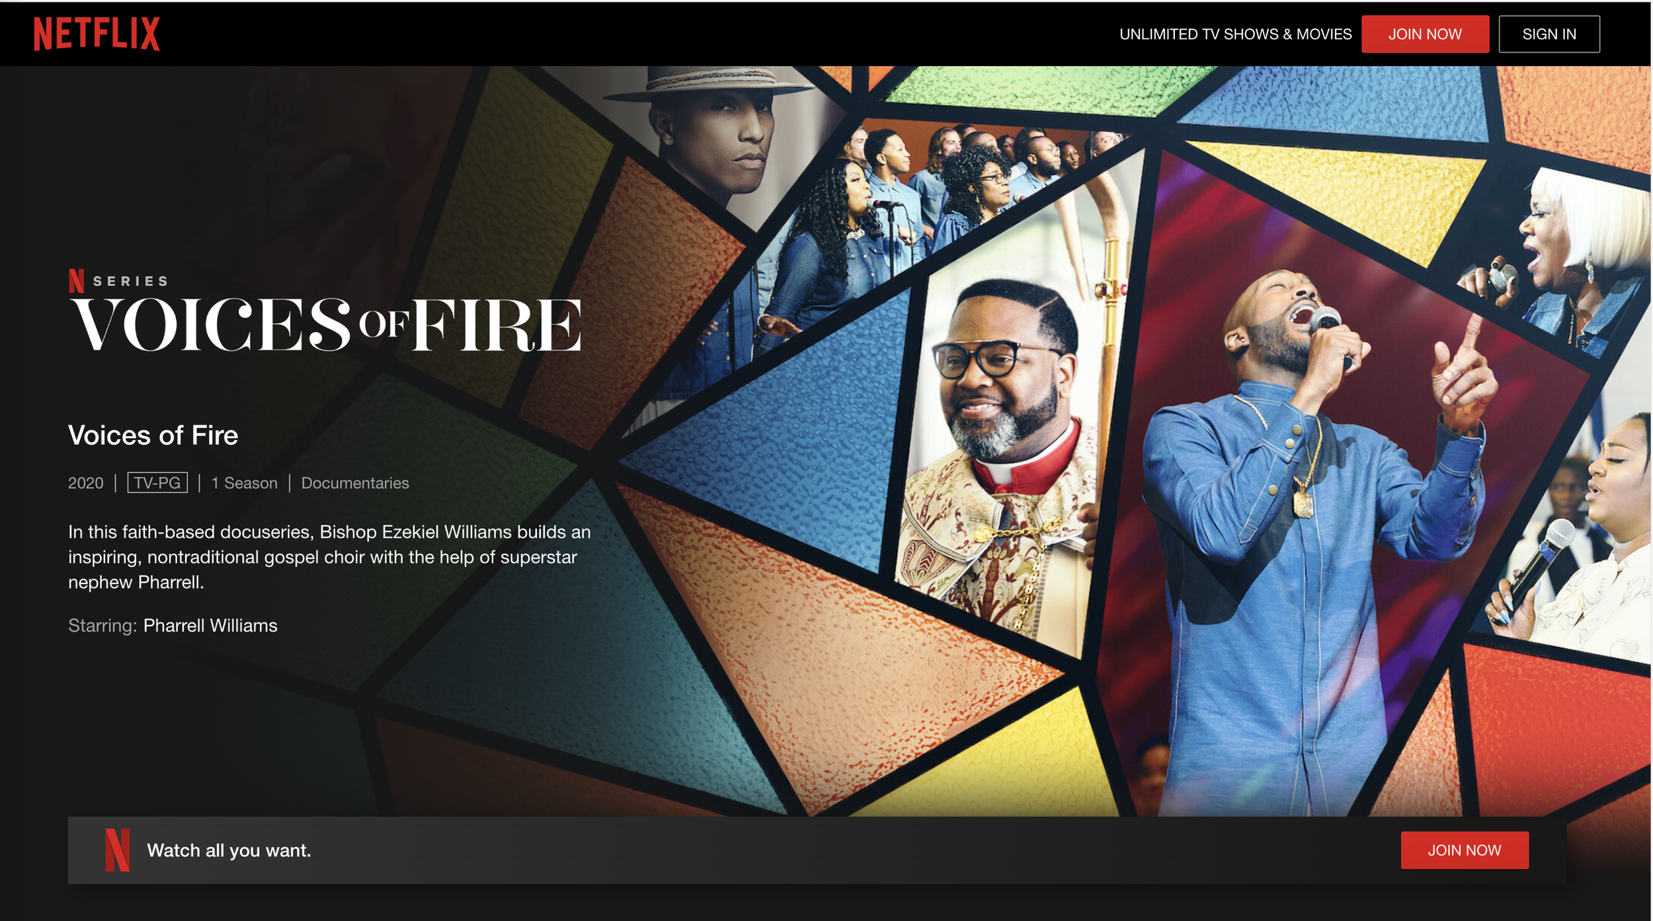The height and width of the screenshot is (921, 1653).
Task: Click the Netflix logo in header
Action: pyautogui.click(x=97, y=34)
